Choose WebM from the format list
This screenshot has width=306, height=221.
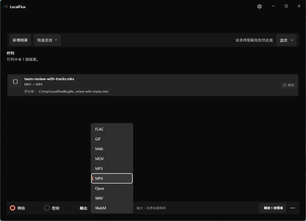click(112, 208)
